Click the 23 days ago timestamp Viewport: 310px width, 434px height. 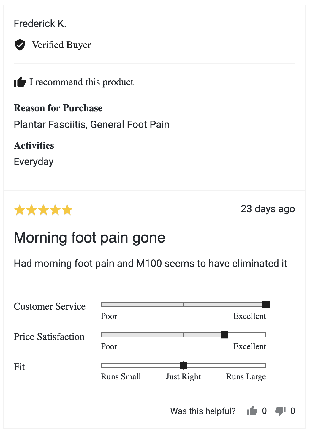pos(268,209)
